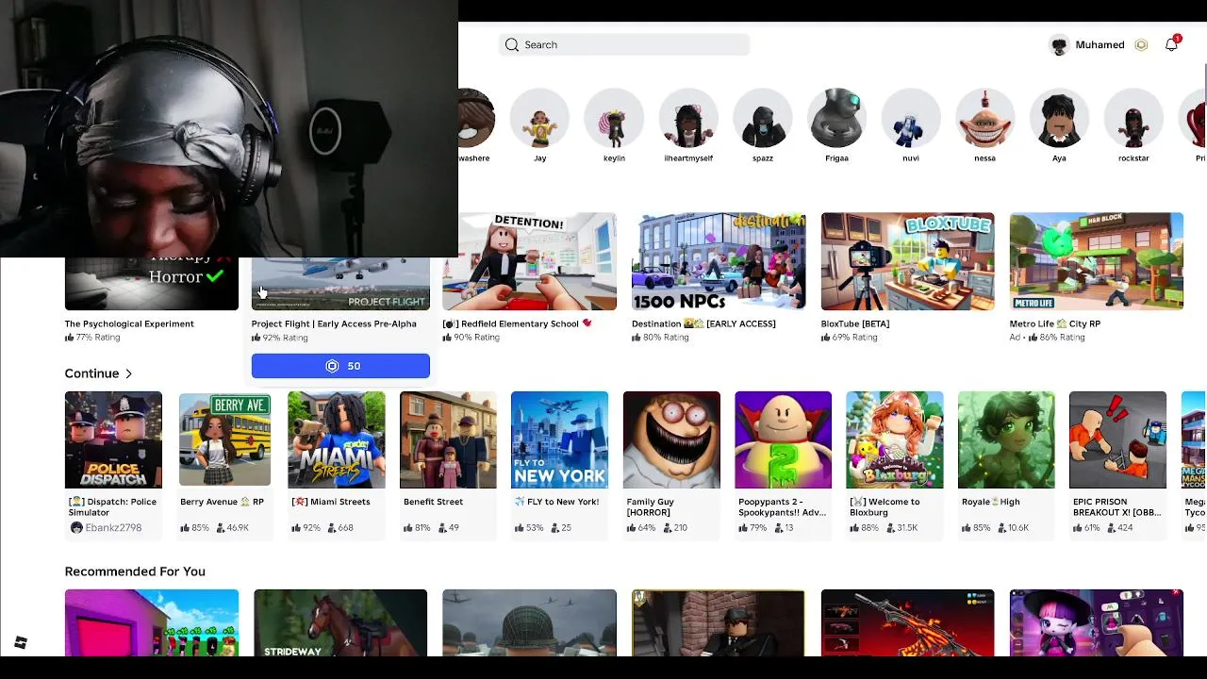1207x679 pixels.
Task: Expand the Continue section arrow
Action: point(128,373)
